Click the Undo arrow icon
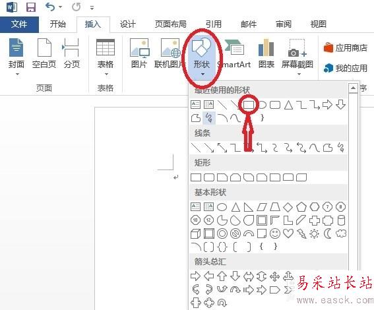Screen dimensions: 374x310 (x=50, y=7)
